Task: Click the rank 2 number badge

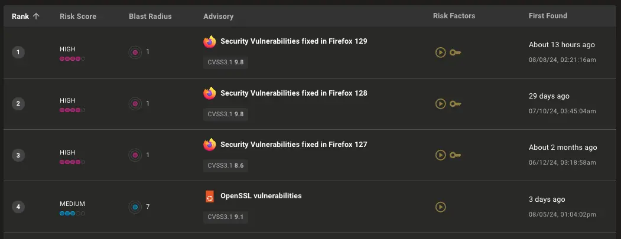Action: (18, 104)
